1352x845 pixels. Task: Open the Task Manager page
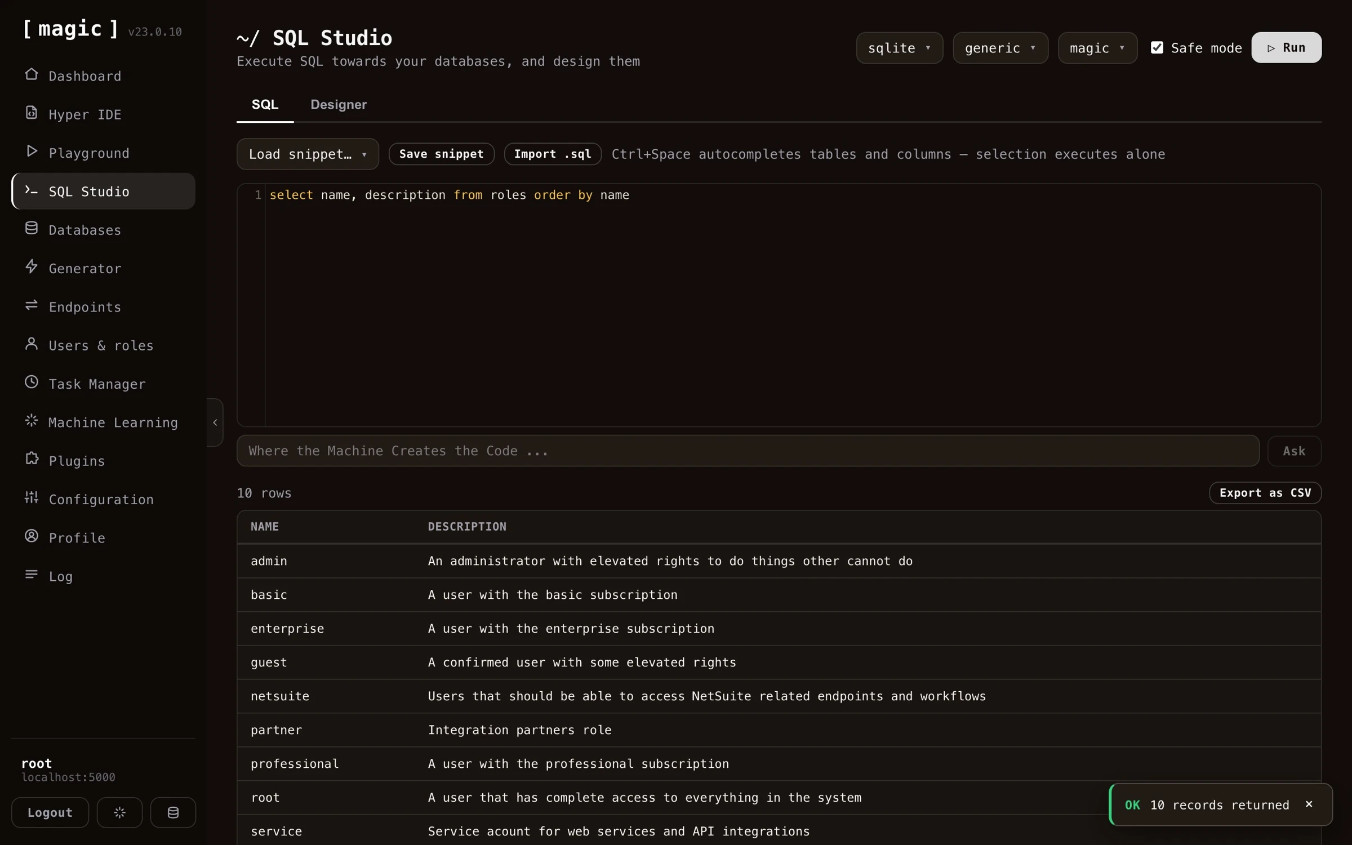tap(103, 384)
